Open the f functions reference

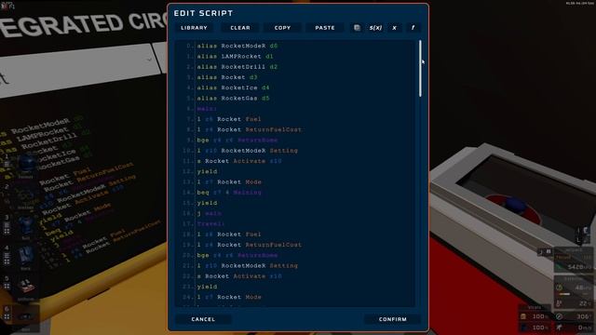413,28
